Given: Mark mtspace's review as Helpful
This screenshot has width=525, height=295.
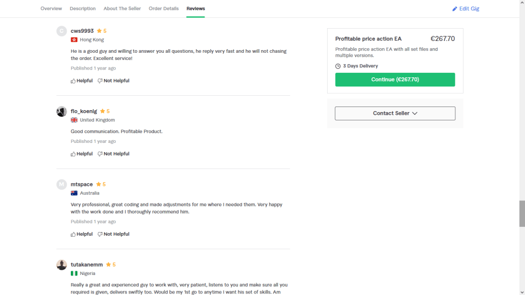Looking at the screenshot, I should point(82,234).
